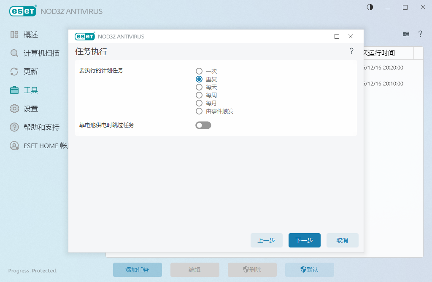Image resolution: width=432 pixels, height=282 pixels.
Task: Click the ESET HOME account icon
Action: [14, 146]
